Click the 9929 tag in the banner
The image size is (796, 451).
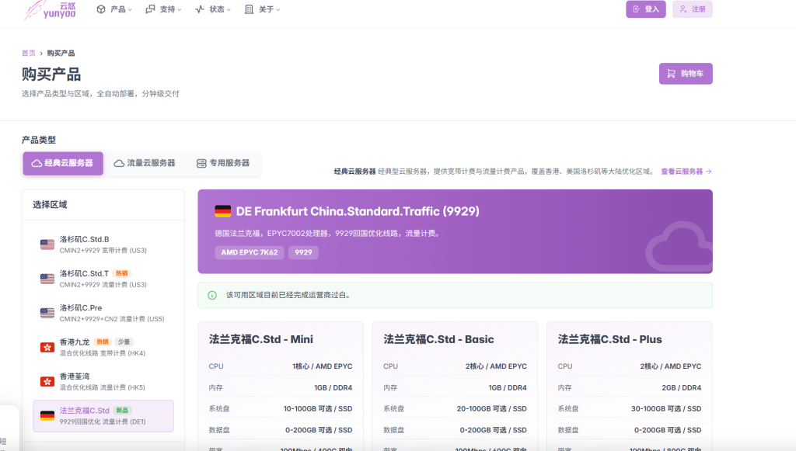[304, 252]
